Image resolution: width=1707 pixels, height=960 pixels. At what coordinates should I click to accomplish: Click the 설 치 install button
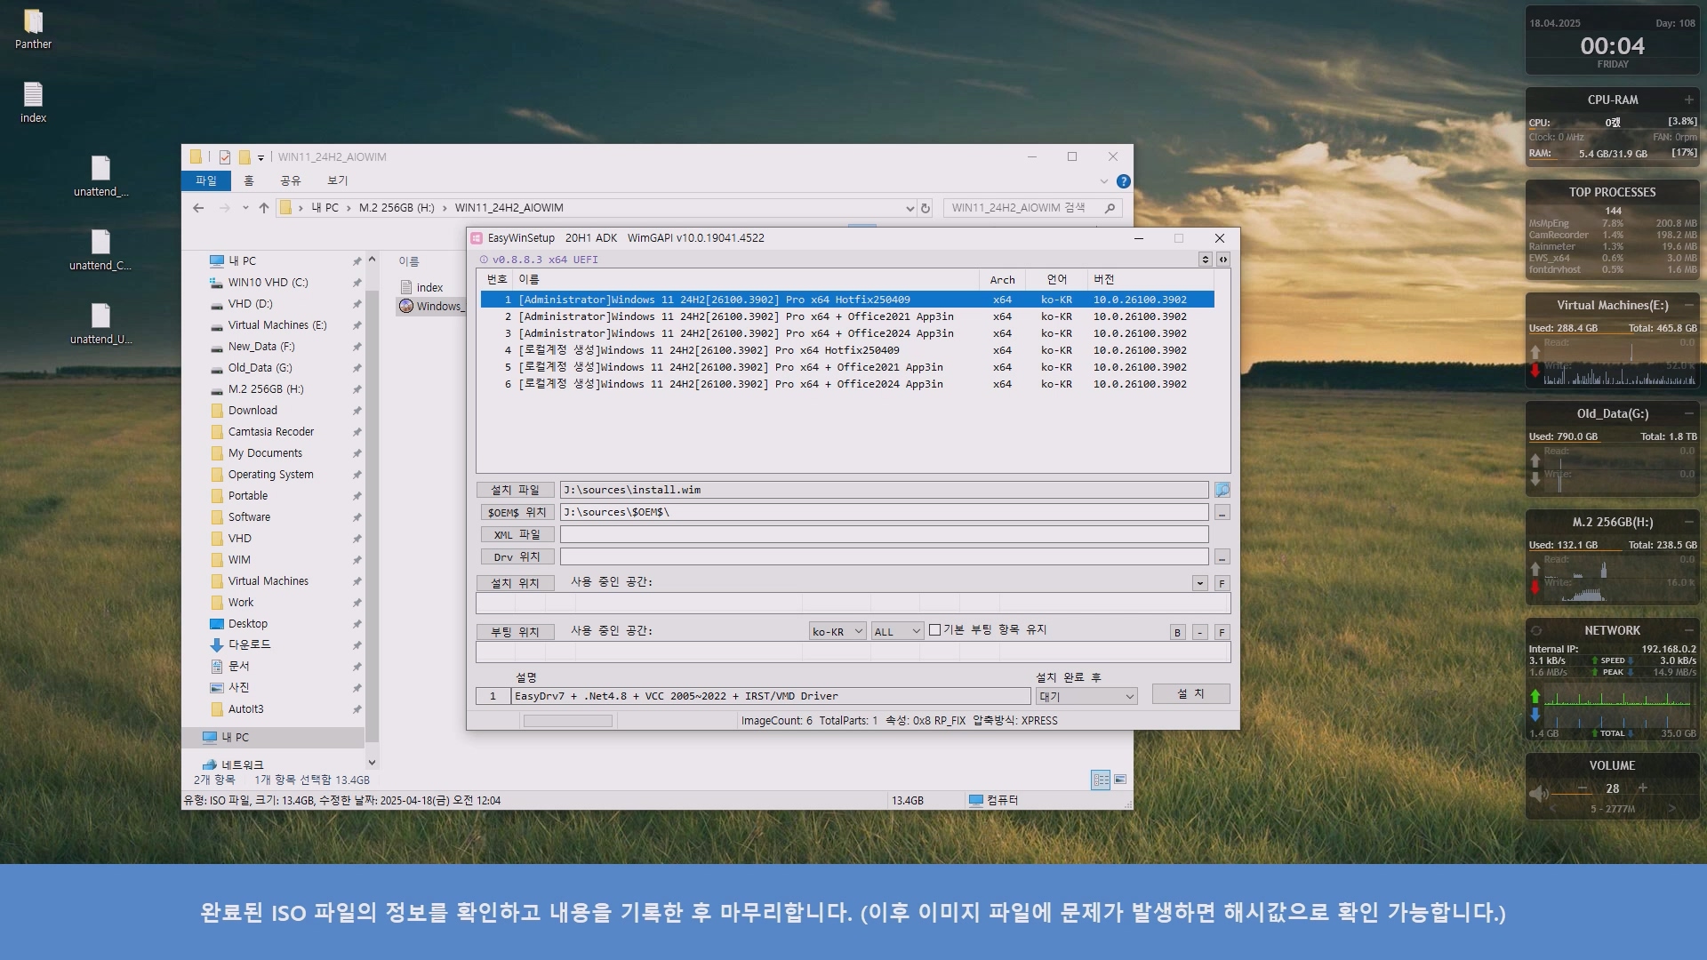(x=1190, y=693)
